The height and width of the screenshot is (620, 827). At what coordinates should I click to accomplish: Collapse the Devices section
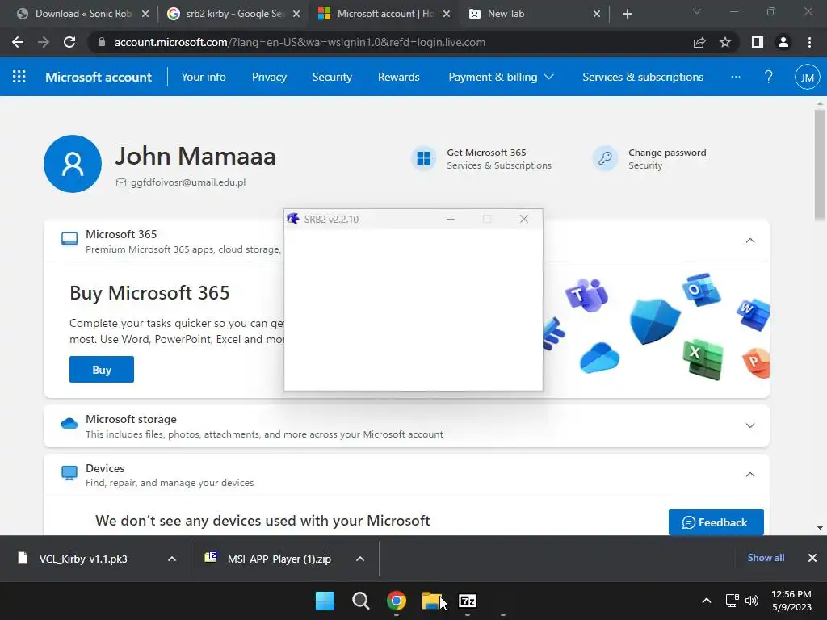pyautogui.click(x=750, y=475)
